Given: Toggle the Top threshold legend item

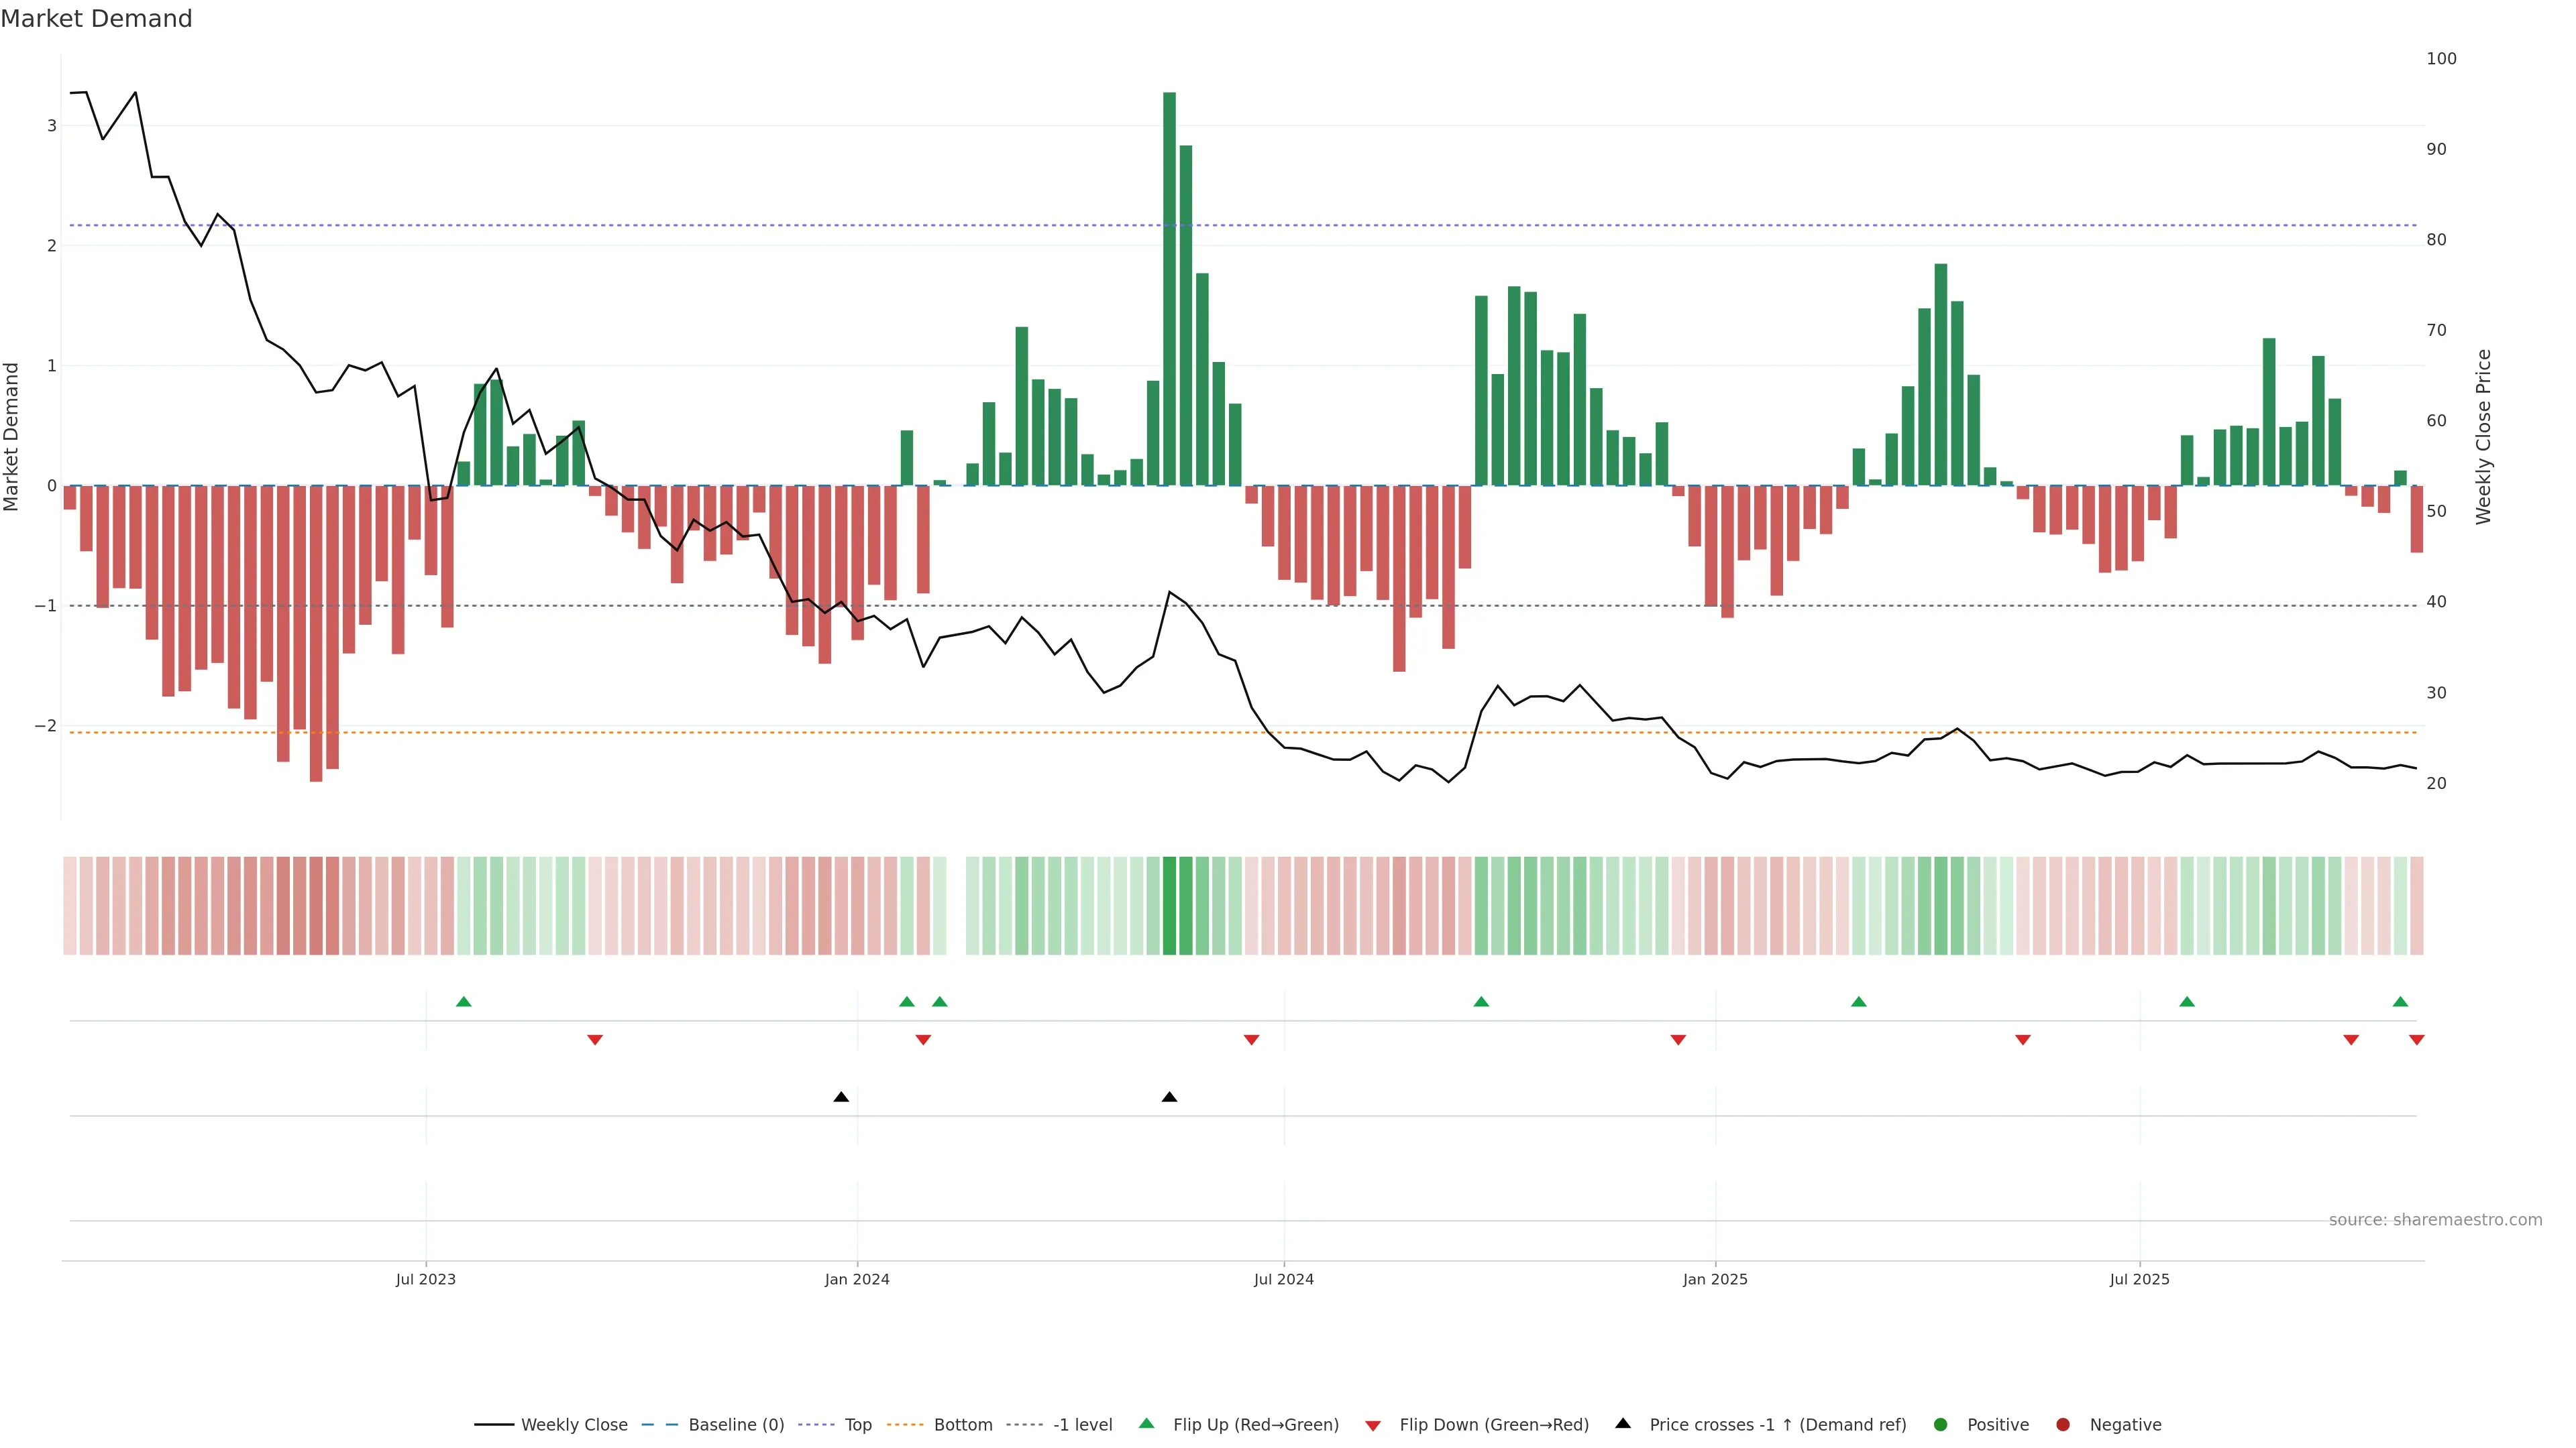Looking at the screenshot, I should click(x=857, y=1424).
